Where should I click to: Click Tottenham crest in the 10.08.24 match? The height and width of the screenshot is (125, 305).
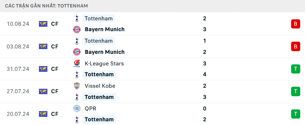coord(77,18)
